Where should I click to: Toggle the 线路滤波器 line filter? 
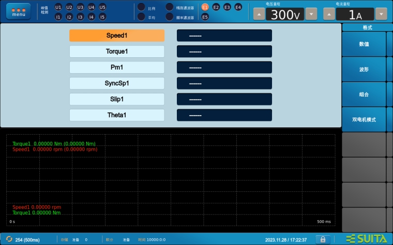click(170, 7)
